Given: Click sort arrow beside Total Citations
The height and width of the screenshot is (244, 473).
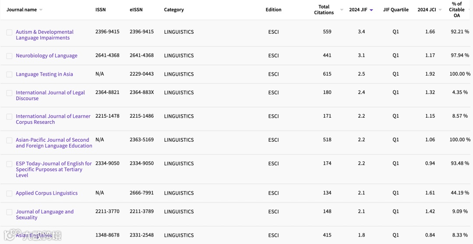Looking at the screenshot, I should click(x=342, y=10).
